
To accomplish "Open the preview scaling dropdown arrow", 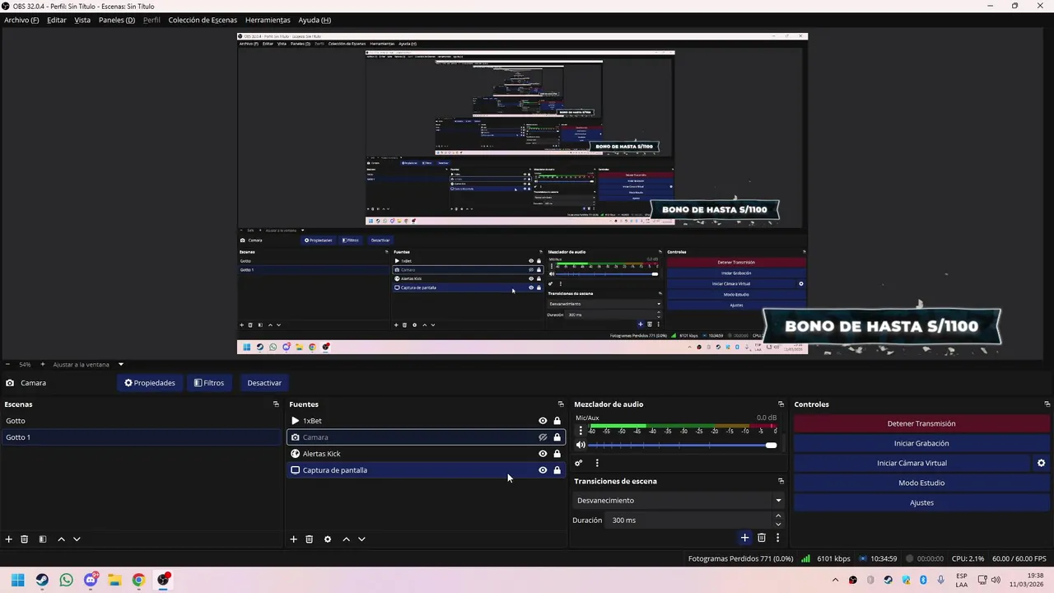I will [121, 364].
